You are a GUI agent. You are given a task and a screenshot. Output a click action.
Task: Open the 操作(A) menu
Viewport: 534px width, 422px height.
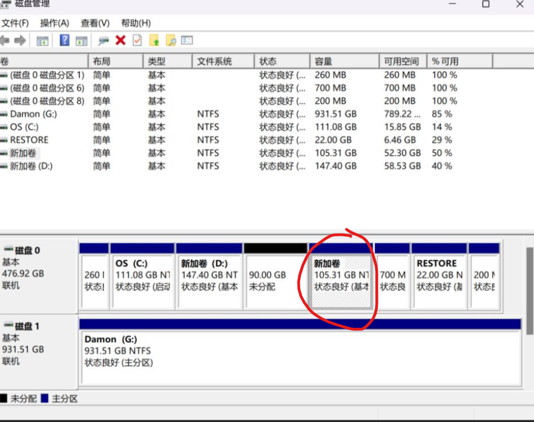click(x=54, y=23)
